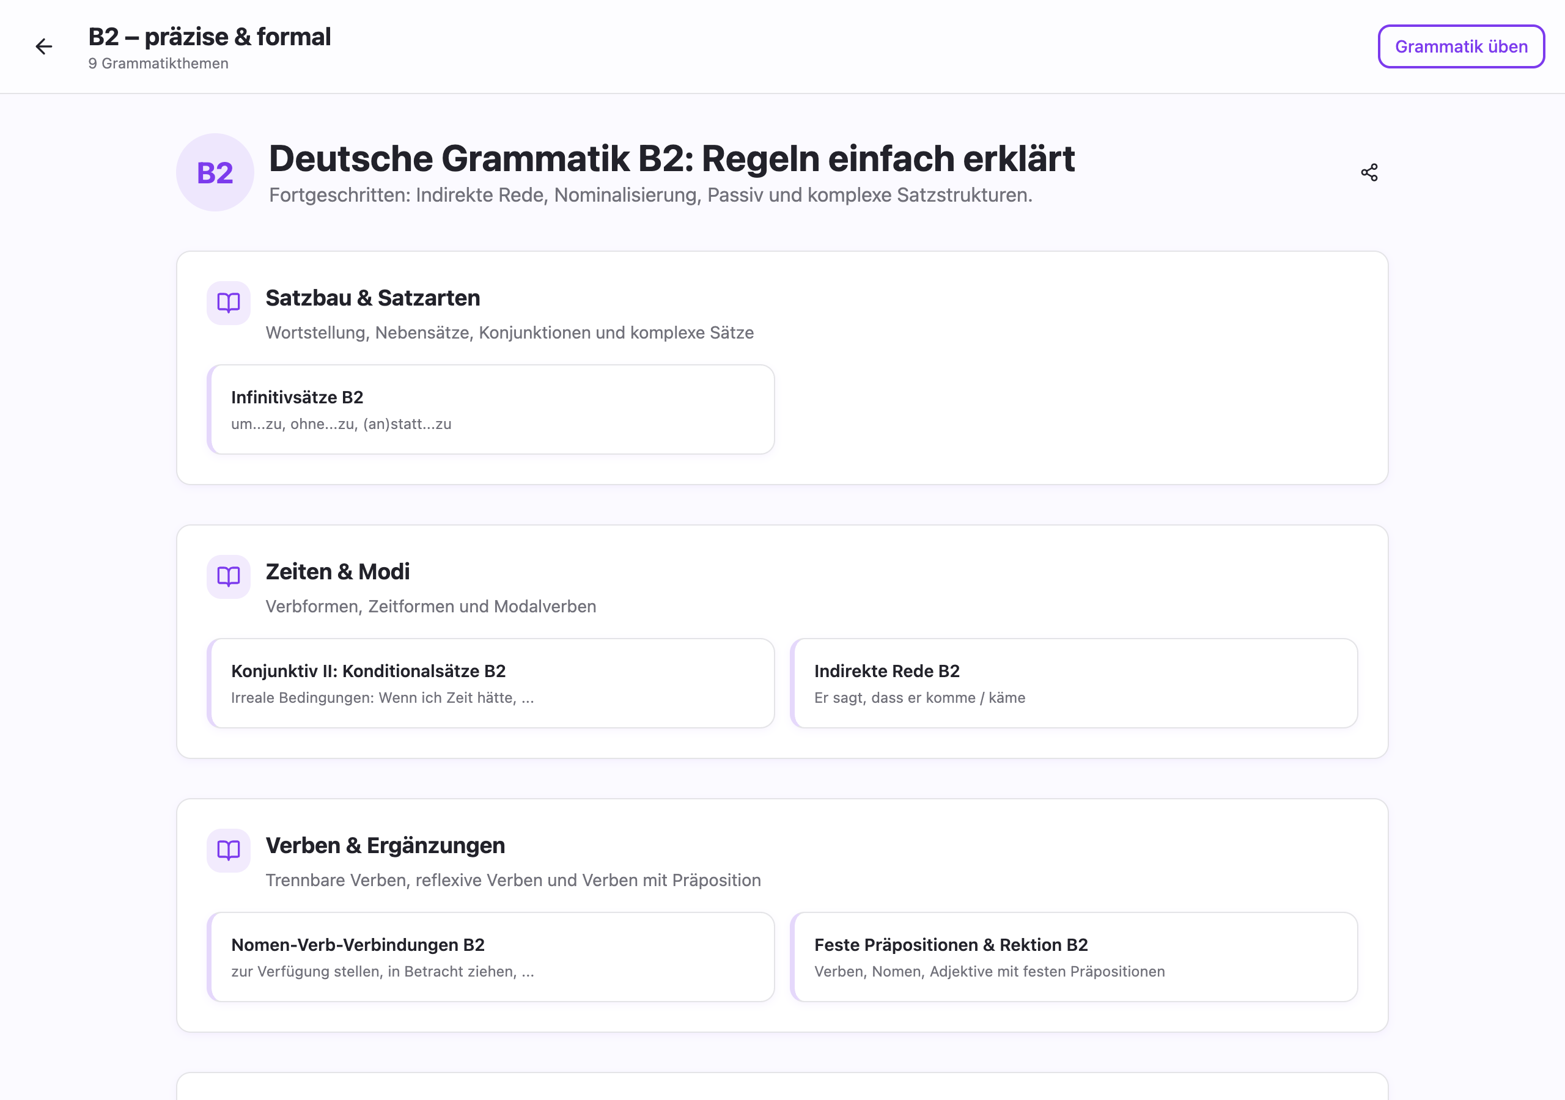This screenshot has height=1100, width=1565.
Task: Open Feste Präpositionen & Rektion B2
Action: (x=1075, y=957)
